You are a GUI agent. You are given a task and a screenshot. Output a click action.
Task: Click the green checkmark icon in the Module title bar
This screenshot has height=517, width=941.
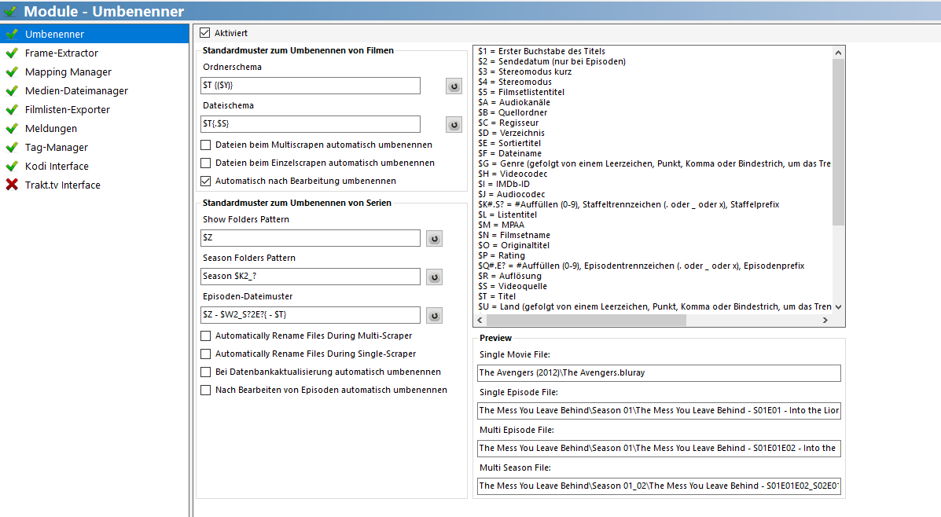[x=10, y=11]
